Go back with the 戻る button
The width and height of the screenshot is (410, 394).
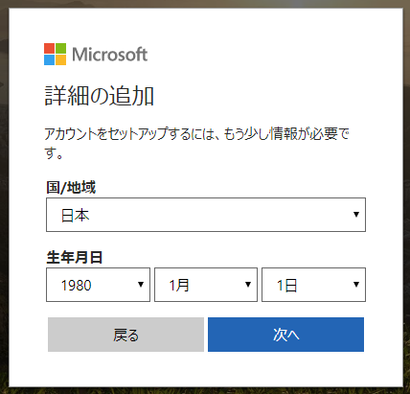coord(125,335)
